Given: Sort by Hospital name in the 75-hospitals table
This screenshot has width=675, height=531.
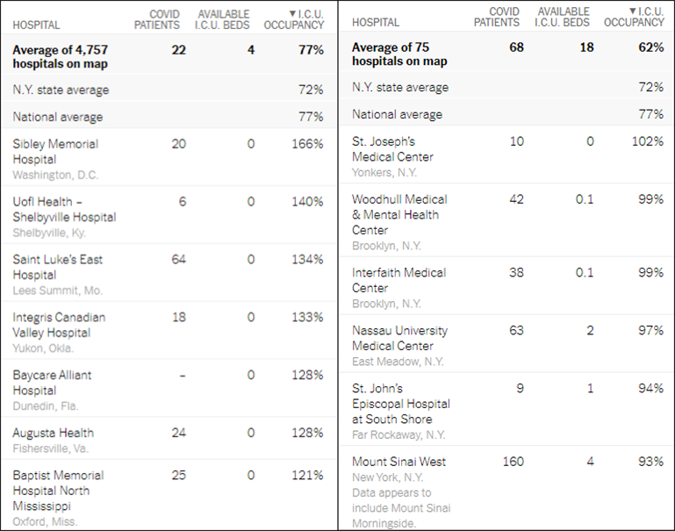Looking at the screenshot, I should pyautogui.click(x=376, y=23).
